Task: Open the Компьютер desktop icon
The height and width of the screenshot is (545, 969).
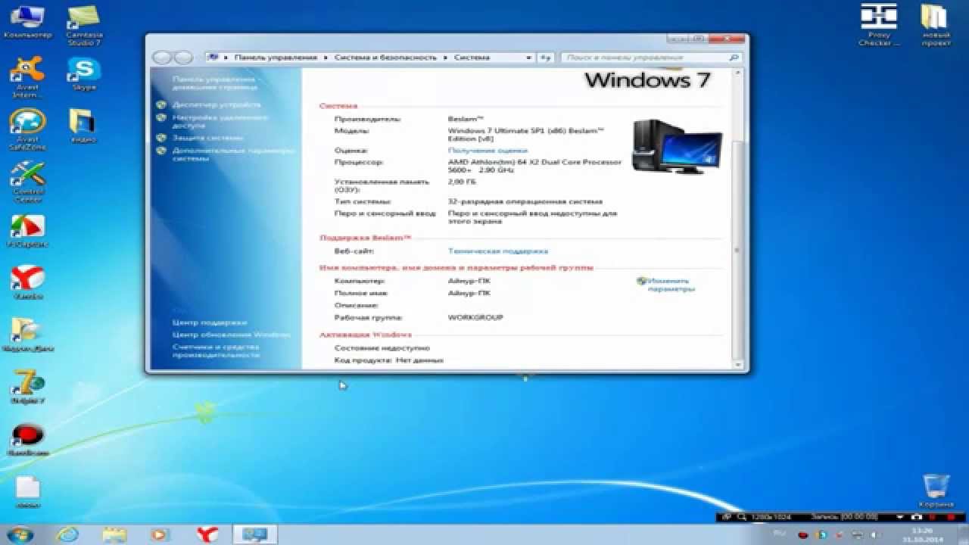Action: (x=26, y=22)
